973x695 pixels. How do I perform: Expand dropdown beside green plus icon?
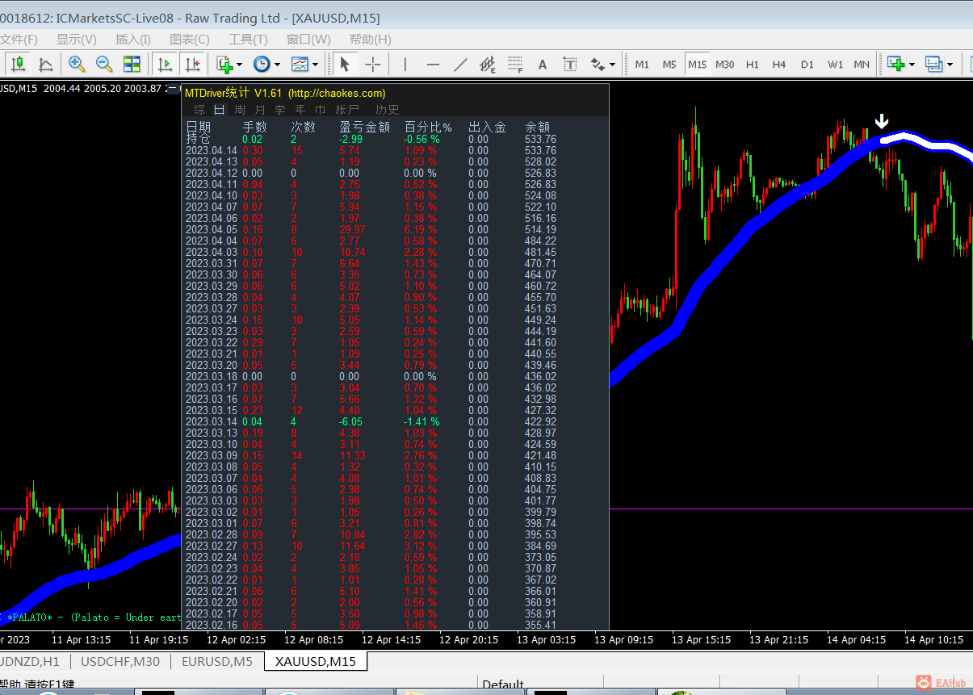point(912,64)
